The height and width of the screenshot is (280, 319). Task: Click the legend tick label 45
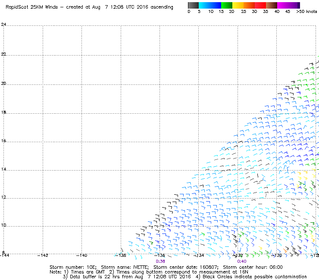pyautogui.click(x=288, y=12)
